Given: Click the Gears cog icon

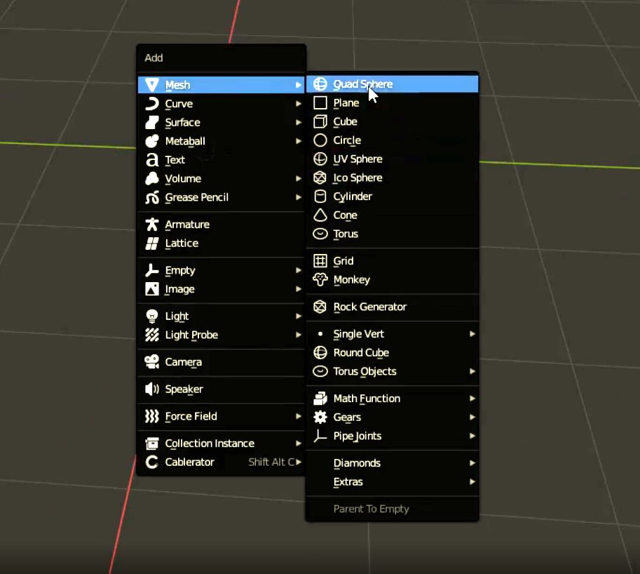Looking at the screenshot, I should (320, 417).
